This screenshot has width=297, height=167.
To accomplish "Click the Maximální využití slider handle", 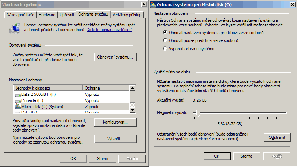I will [198, 113].
